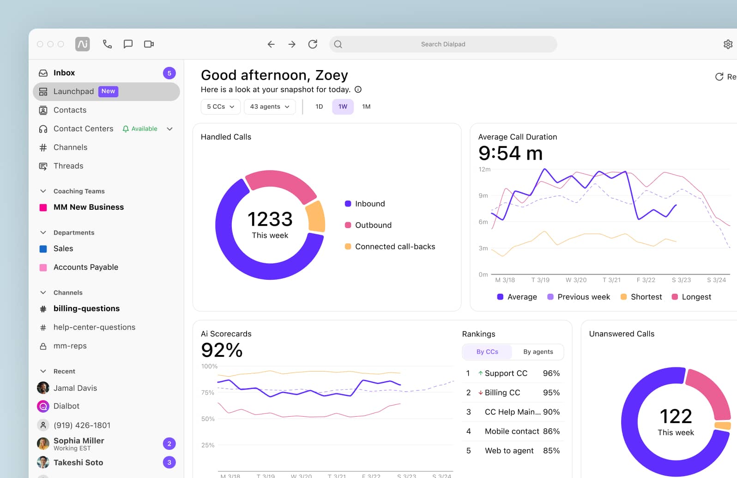Select the 1M time range tab
This screenshot has height=478, width=737.
click(366, 106)
